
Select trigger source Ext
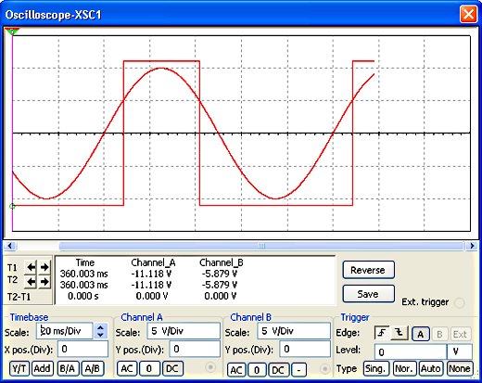coord(460,334)
